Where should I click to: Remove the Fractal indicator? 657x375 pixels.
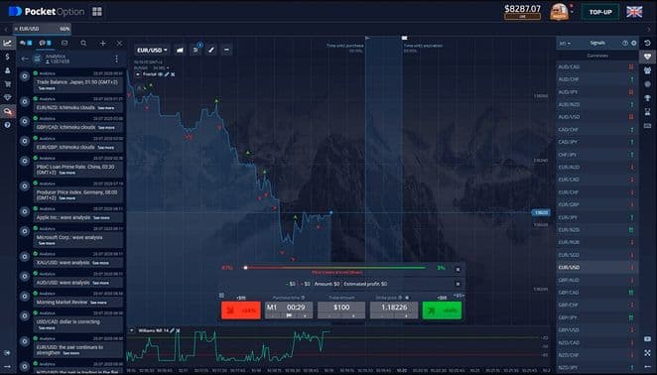click(x=173, y=74)
